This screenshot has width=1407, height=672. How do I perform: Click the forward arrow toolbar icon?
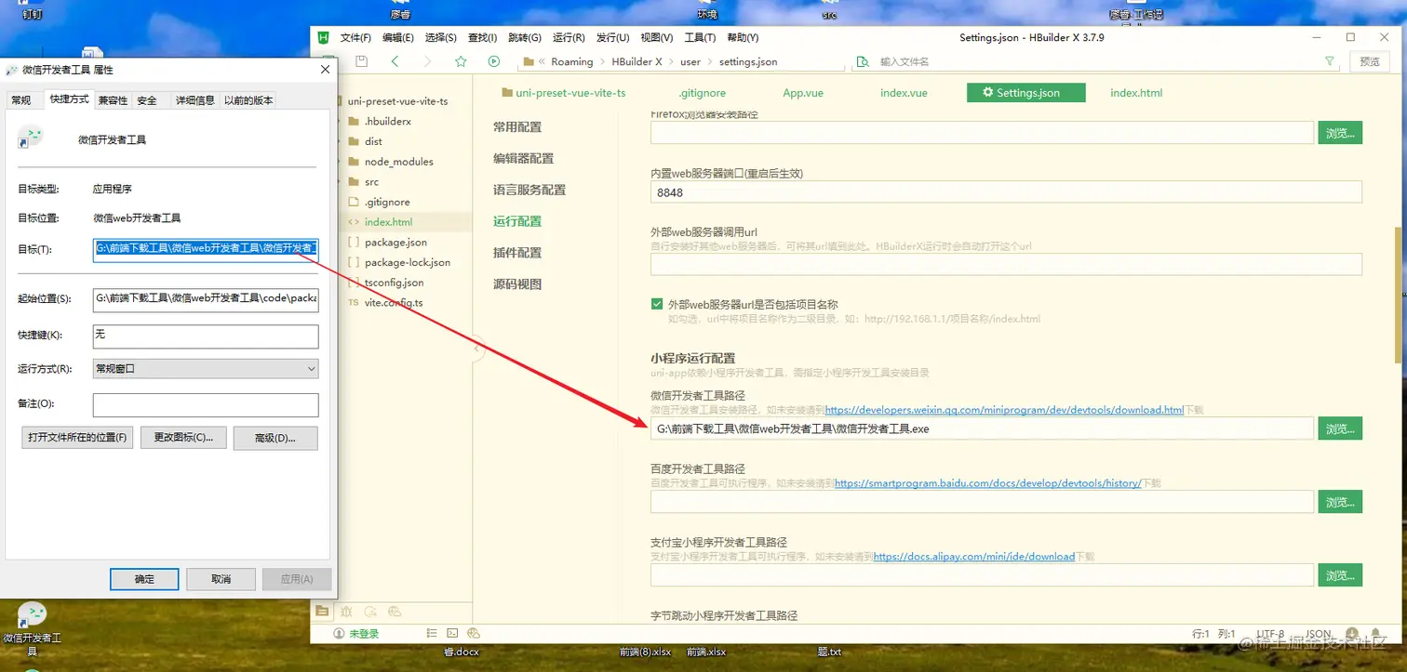pyautogui.click(x=427, y=61)
